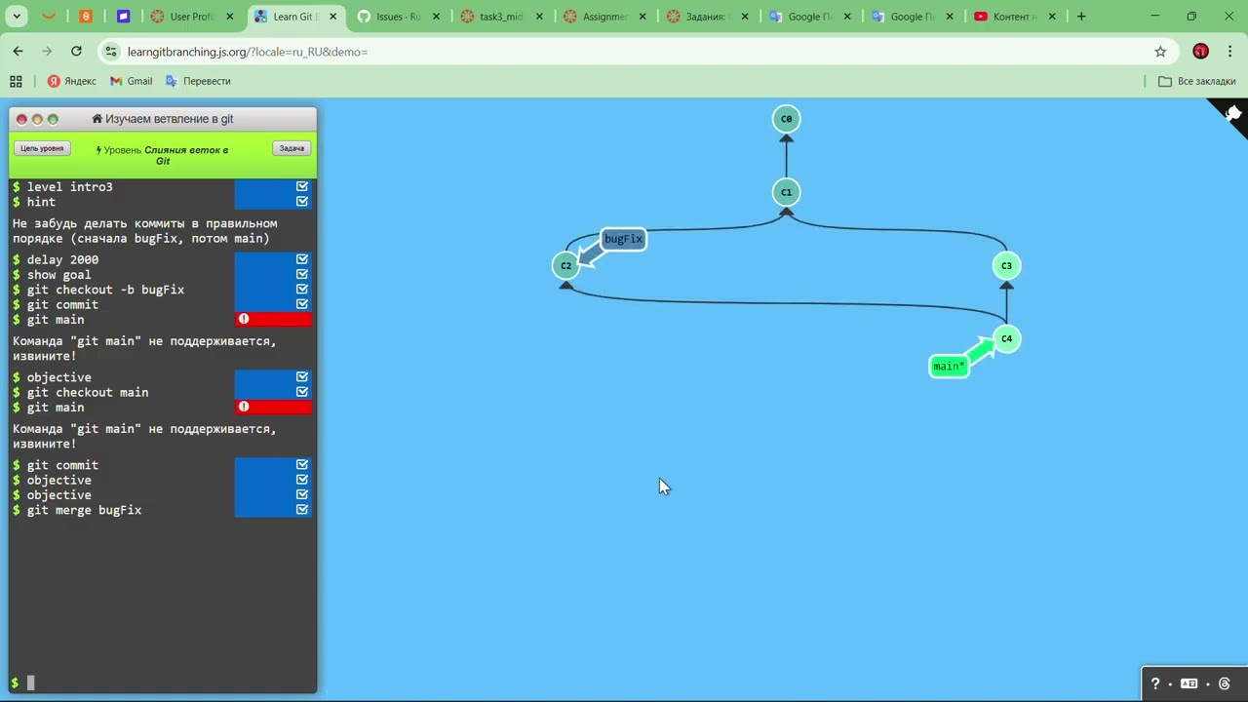
Task: Click the browser address bar URL
Action: [247, 52]
